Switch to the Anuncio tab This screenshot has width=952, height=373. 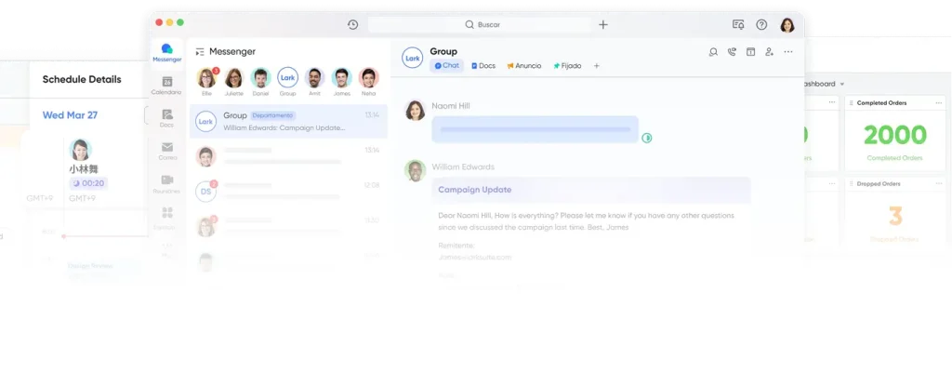(523, 66)
